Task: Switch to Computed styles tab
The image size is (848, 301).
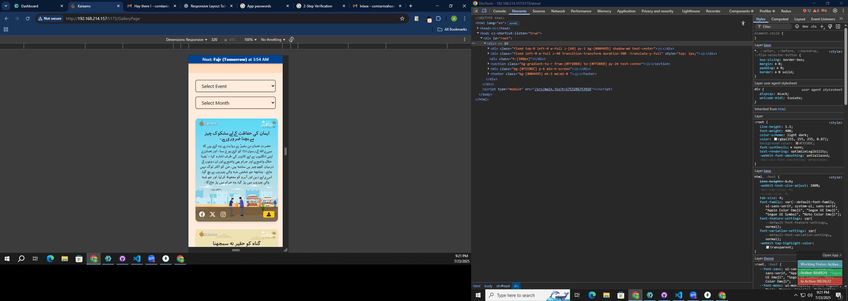Action: coord(779,19)
